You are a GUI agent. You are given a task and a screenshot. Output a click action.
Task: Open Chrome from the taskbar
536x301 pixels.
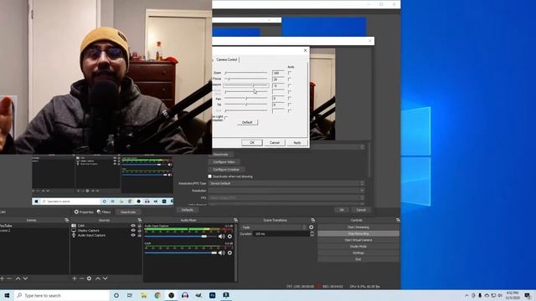tap(157, 295)
